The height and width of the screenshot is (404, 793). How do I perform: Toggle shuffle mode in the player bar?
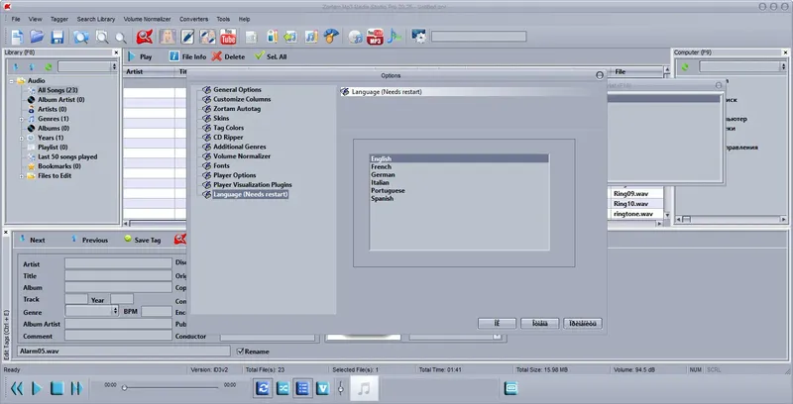click(283, 388)
